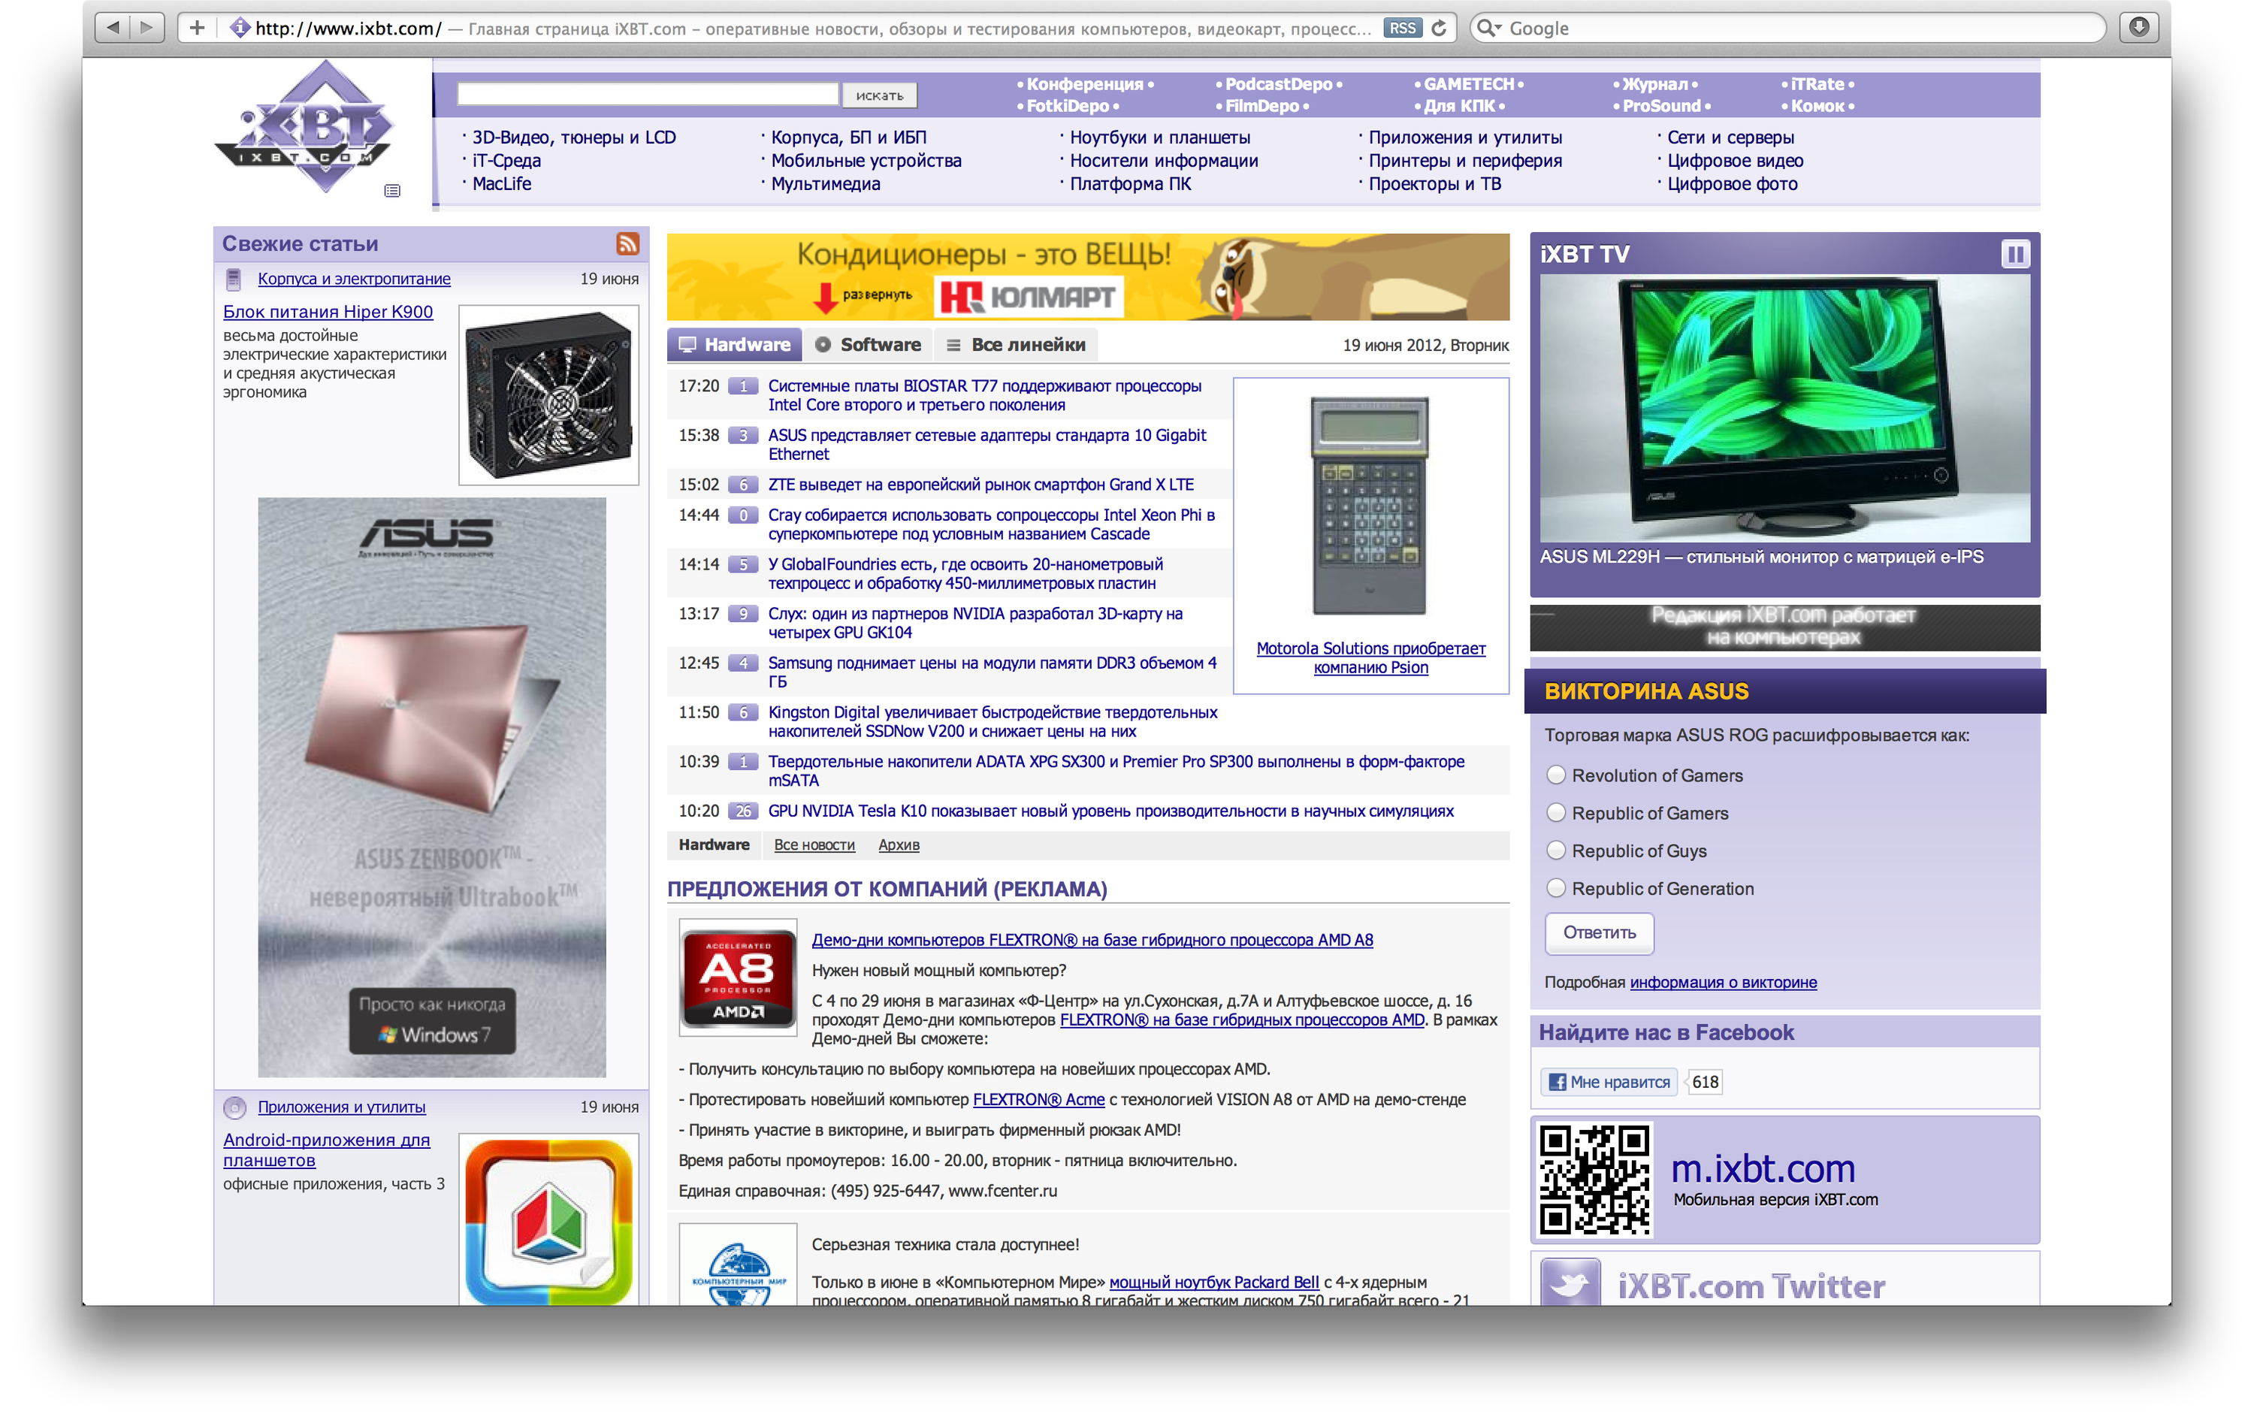Screen dimensions: 2254x1420
Task: Click the orange RSS feed icon
Action: pos(627,244)
